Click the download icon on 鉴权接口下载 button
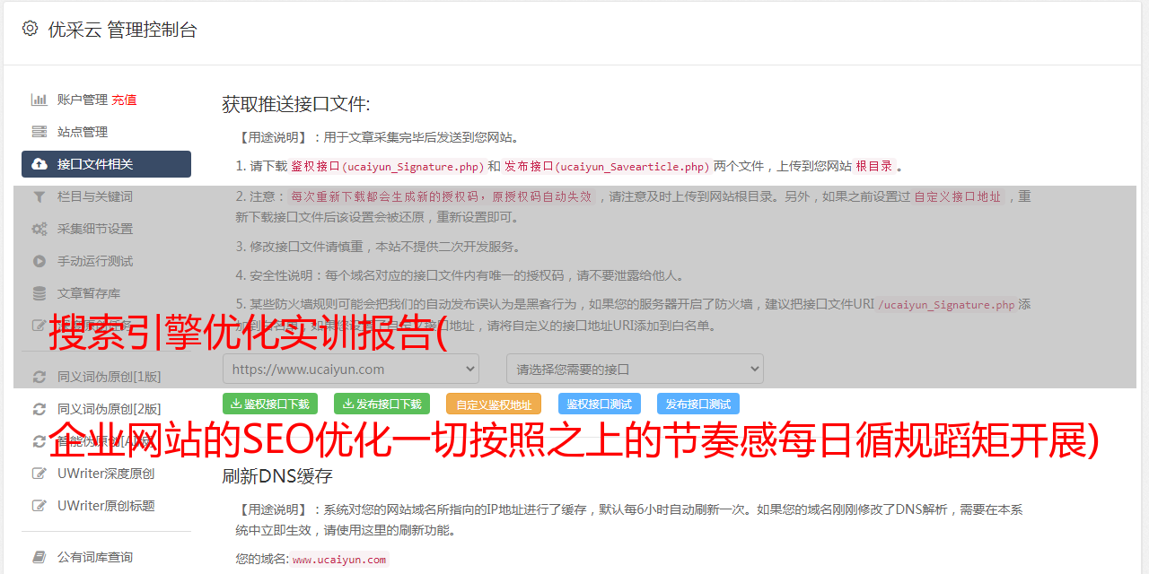The width and height of the screenshot is (1149, 574). [x=236, y=404]
